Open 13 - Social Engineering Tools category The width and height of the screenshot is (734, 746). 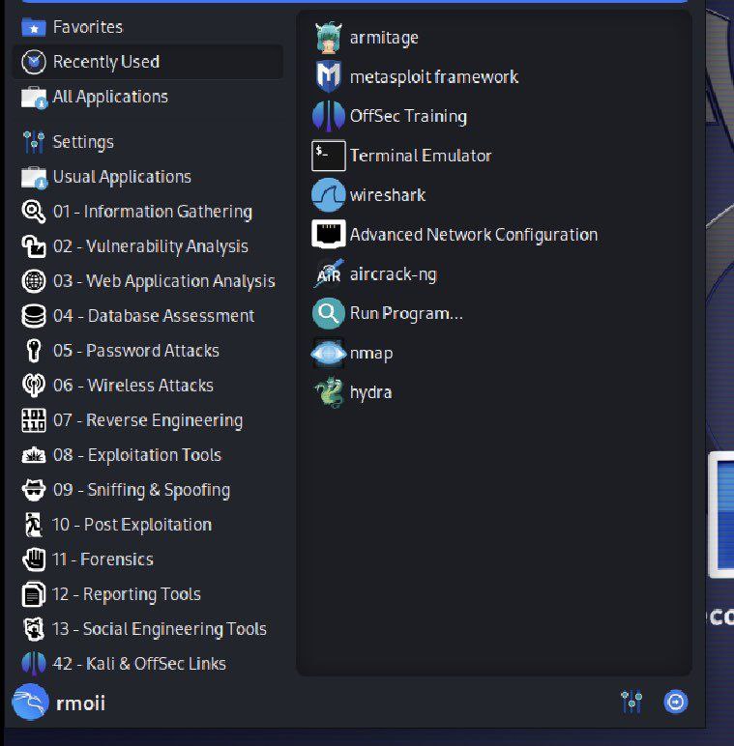(x=148, y=629)
